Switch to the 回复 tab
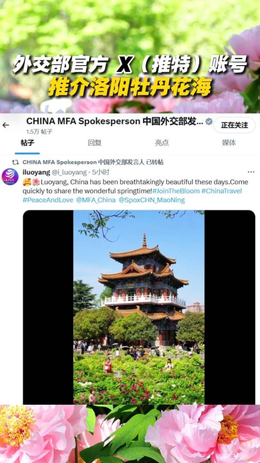The image size is (260, 463). (x=95, y=143)
